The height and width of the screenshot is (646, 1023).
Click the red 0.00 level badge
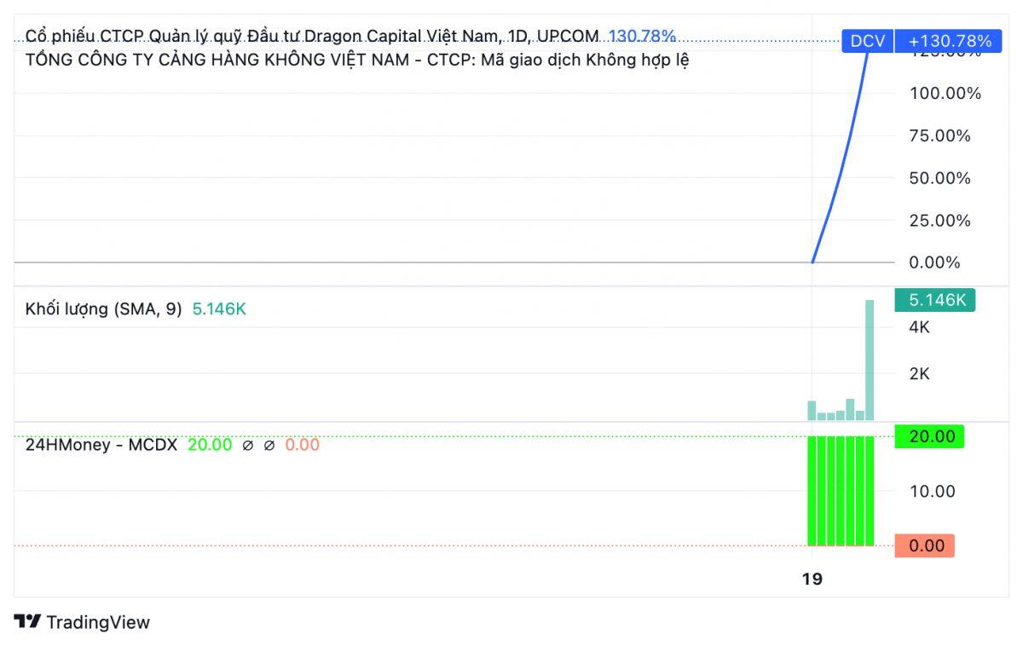(925, 545)
